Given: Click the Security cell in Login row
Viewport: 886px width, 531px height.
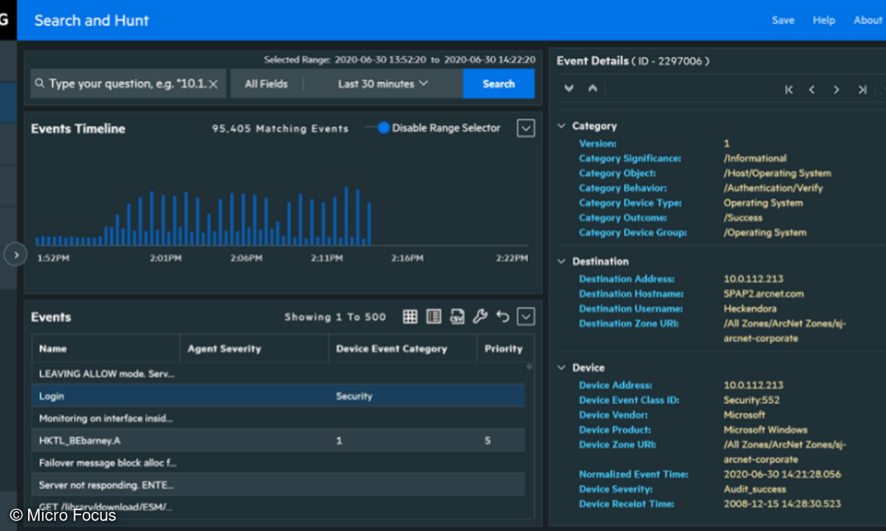Looking at the screenshot, I should pyautogui.click(x=354, y=396).
